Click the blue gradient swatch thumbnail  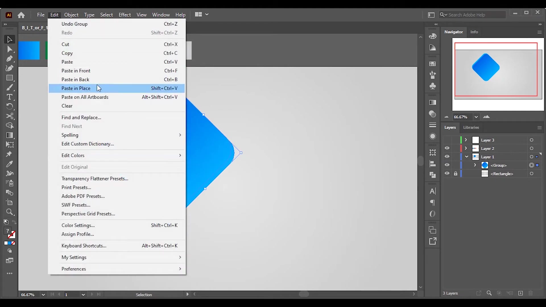(x=29, y=51)
